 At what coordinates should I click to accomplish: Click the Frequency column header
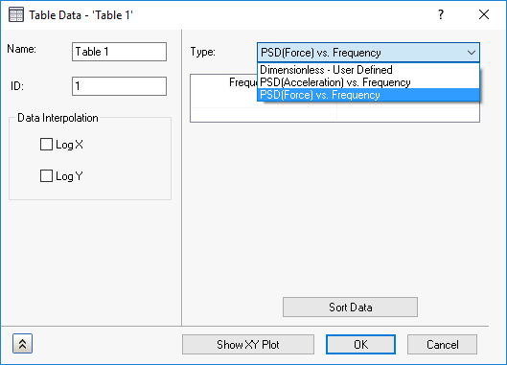(243, 82)
